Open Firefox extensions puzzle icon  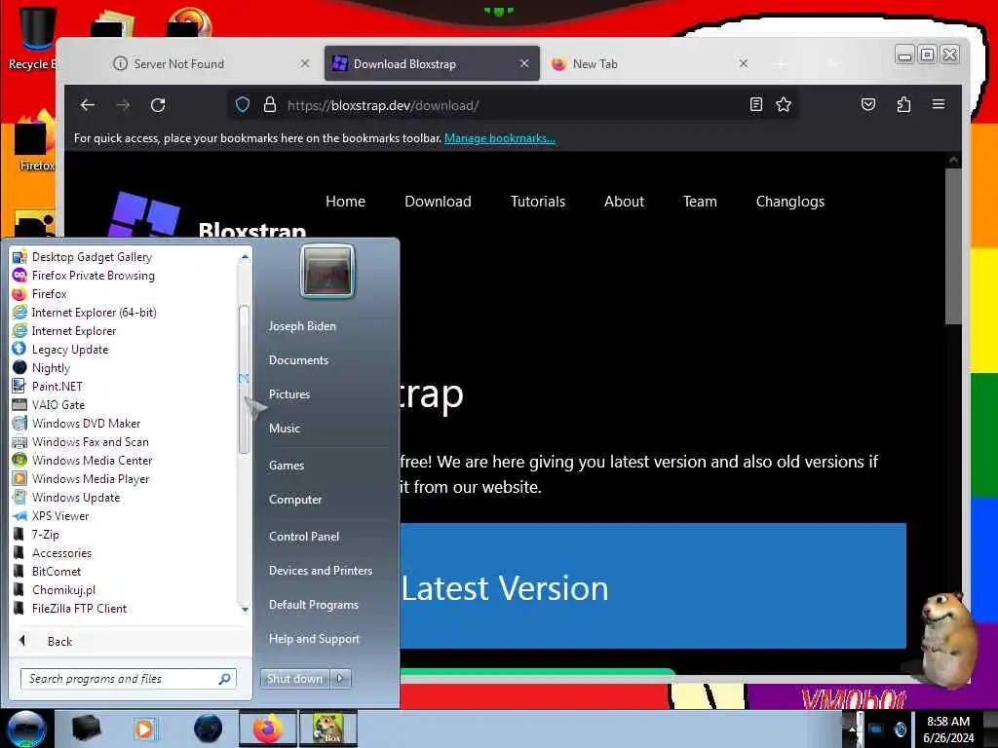coord(903,104)
